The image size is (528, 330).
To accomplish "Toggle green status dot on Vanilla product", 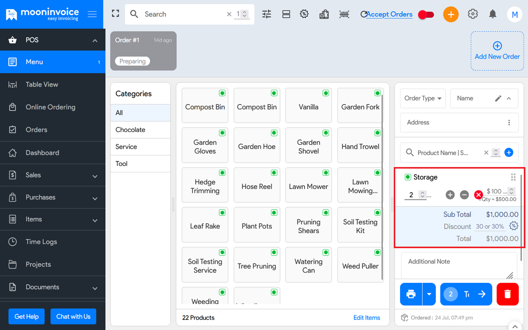I will tap(326, 93).
